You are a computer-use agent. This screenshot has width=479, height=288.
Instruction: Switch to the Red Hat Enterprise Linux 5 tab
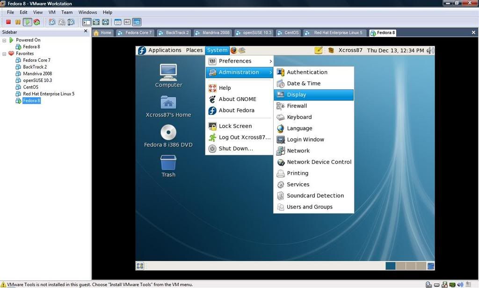coord(335,33)
